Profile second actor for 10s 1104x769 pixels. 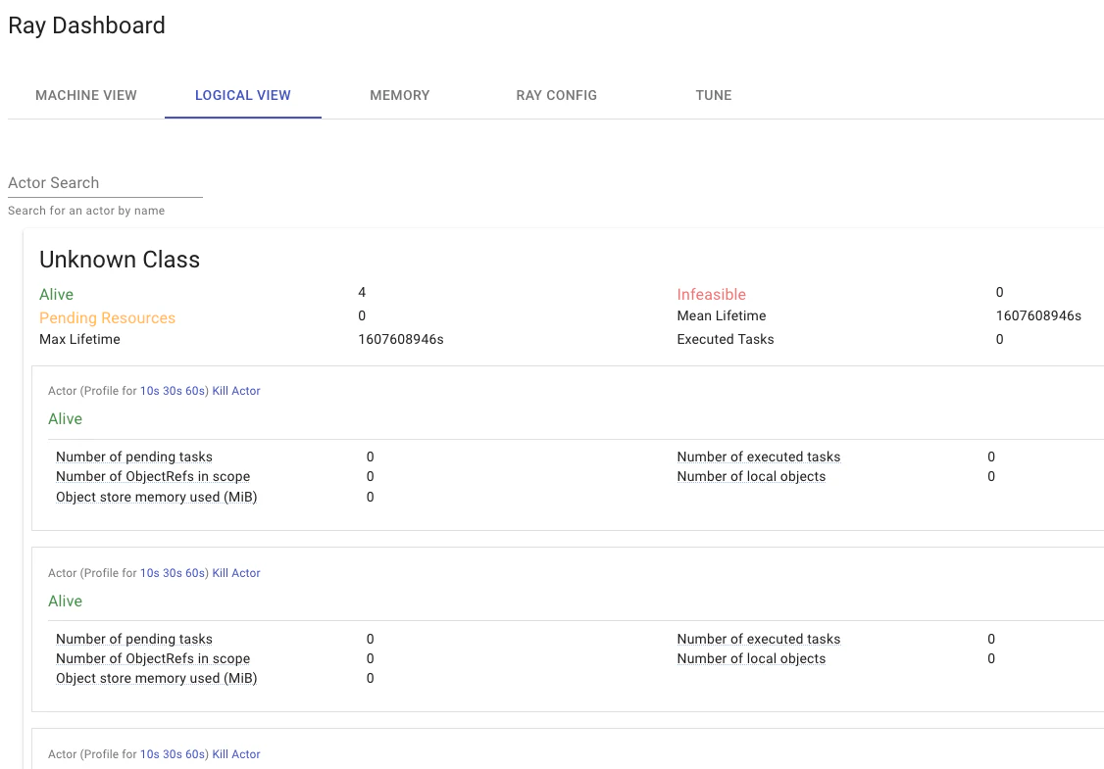pos(149,573)
